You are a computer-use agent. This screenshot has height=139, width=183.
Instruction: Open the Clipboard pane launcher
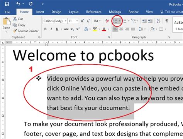[39, 37]
